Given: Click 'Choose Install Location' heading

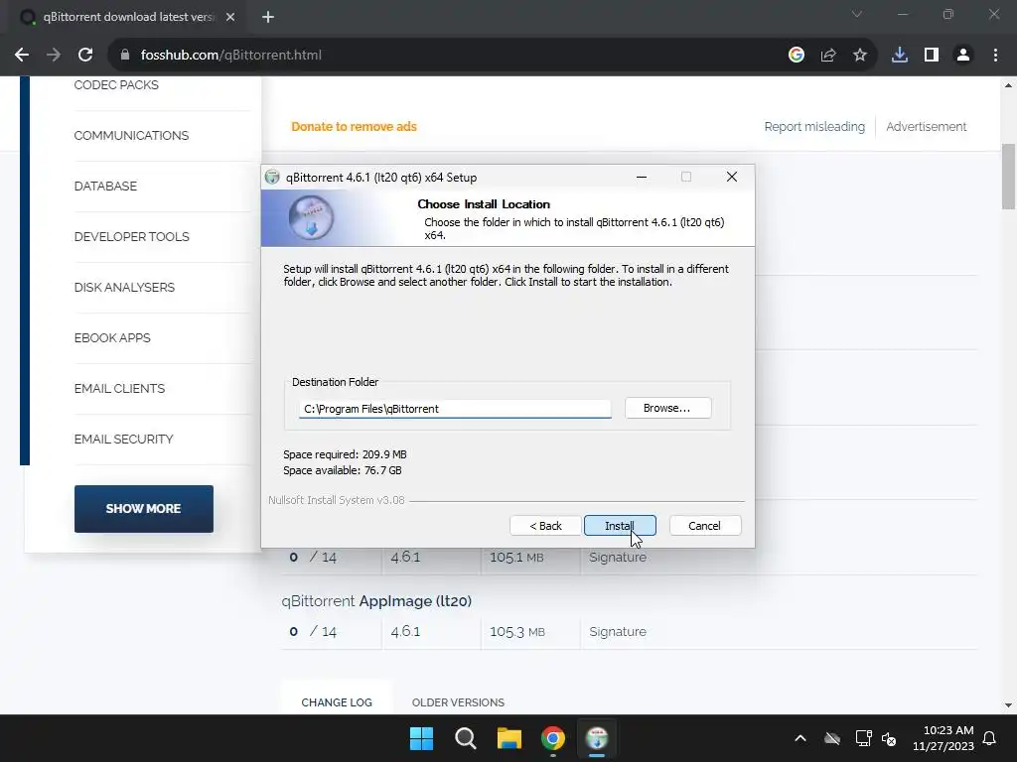Looking at the screenshot, I should point(484,204).
